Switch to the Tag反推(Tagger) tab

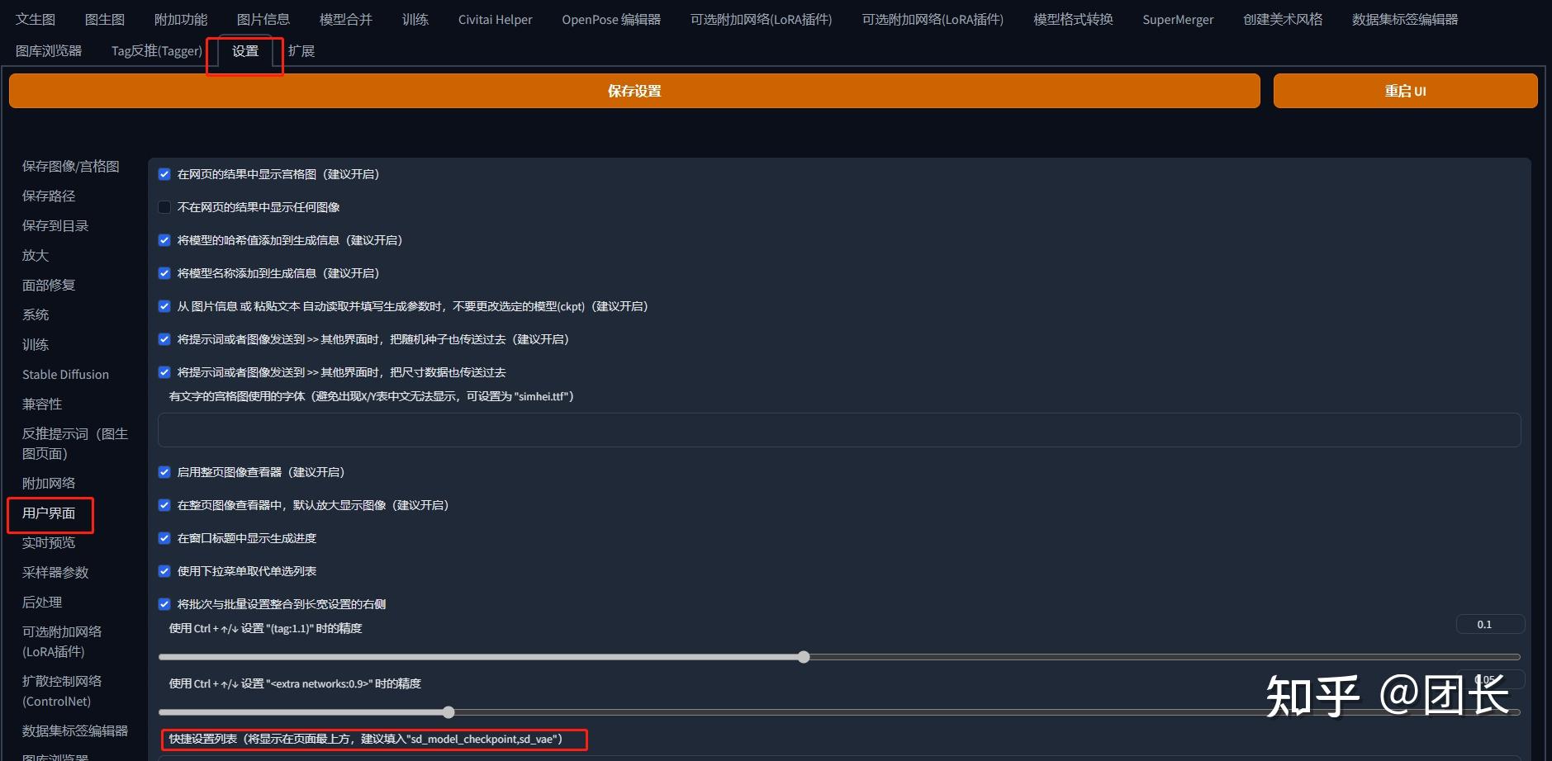[x=156, y=50]
